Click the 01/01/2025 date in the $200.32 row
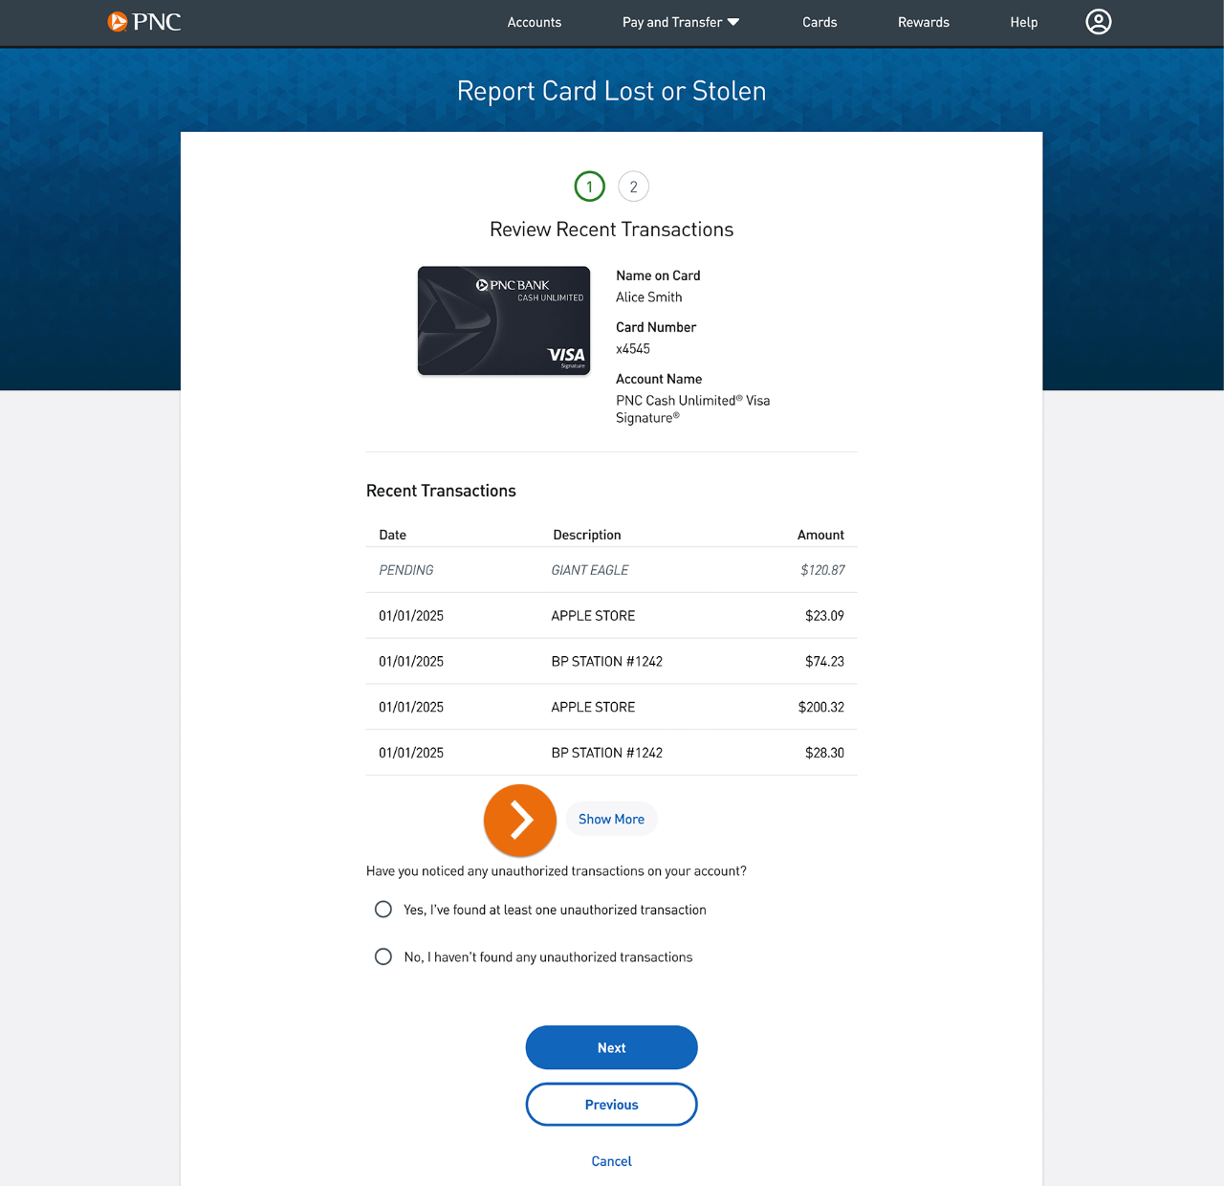The width and height of the screenshot is (1224, 1186). click(x=411, y=708)
